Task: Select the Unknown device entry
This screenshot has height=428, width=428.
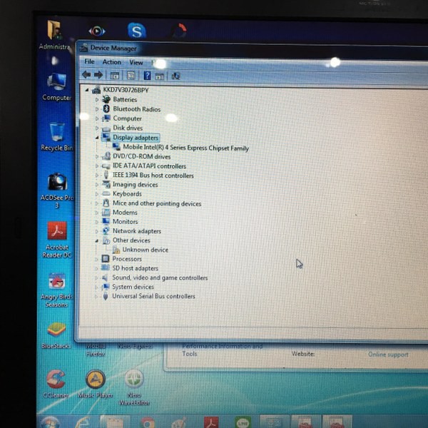Action: (146, 250)
